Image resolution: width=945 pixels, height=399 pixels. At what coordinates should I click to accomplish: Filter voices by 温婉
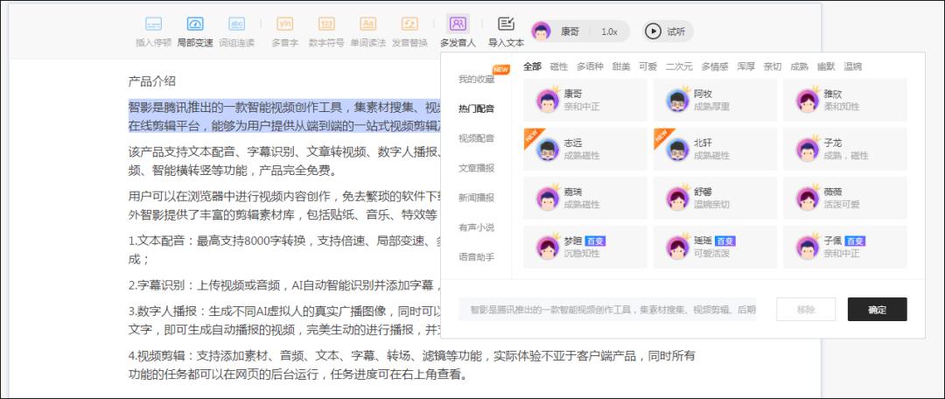tap(852, 66)
